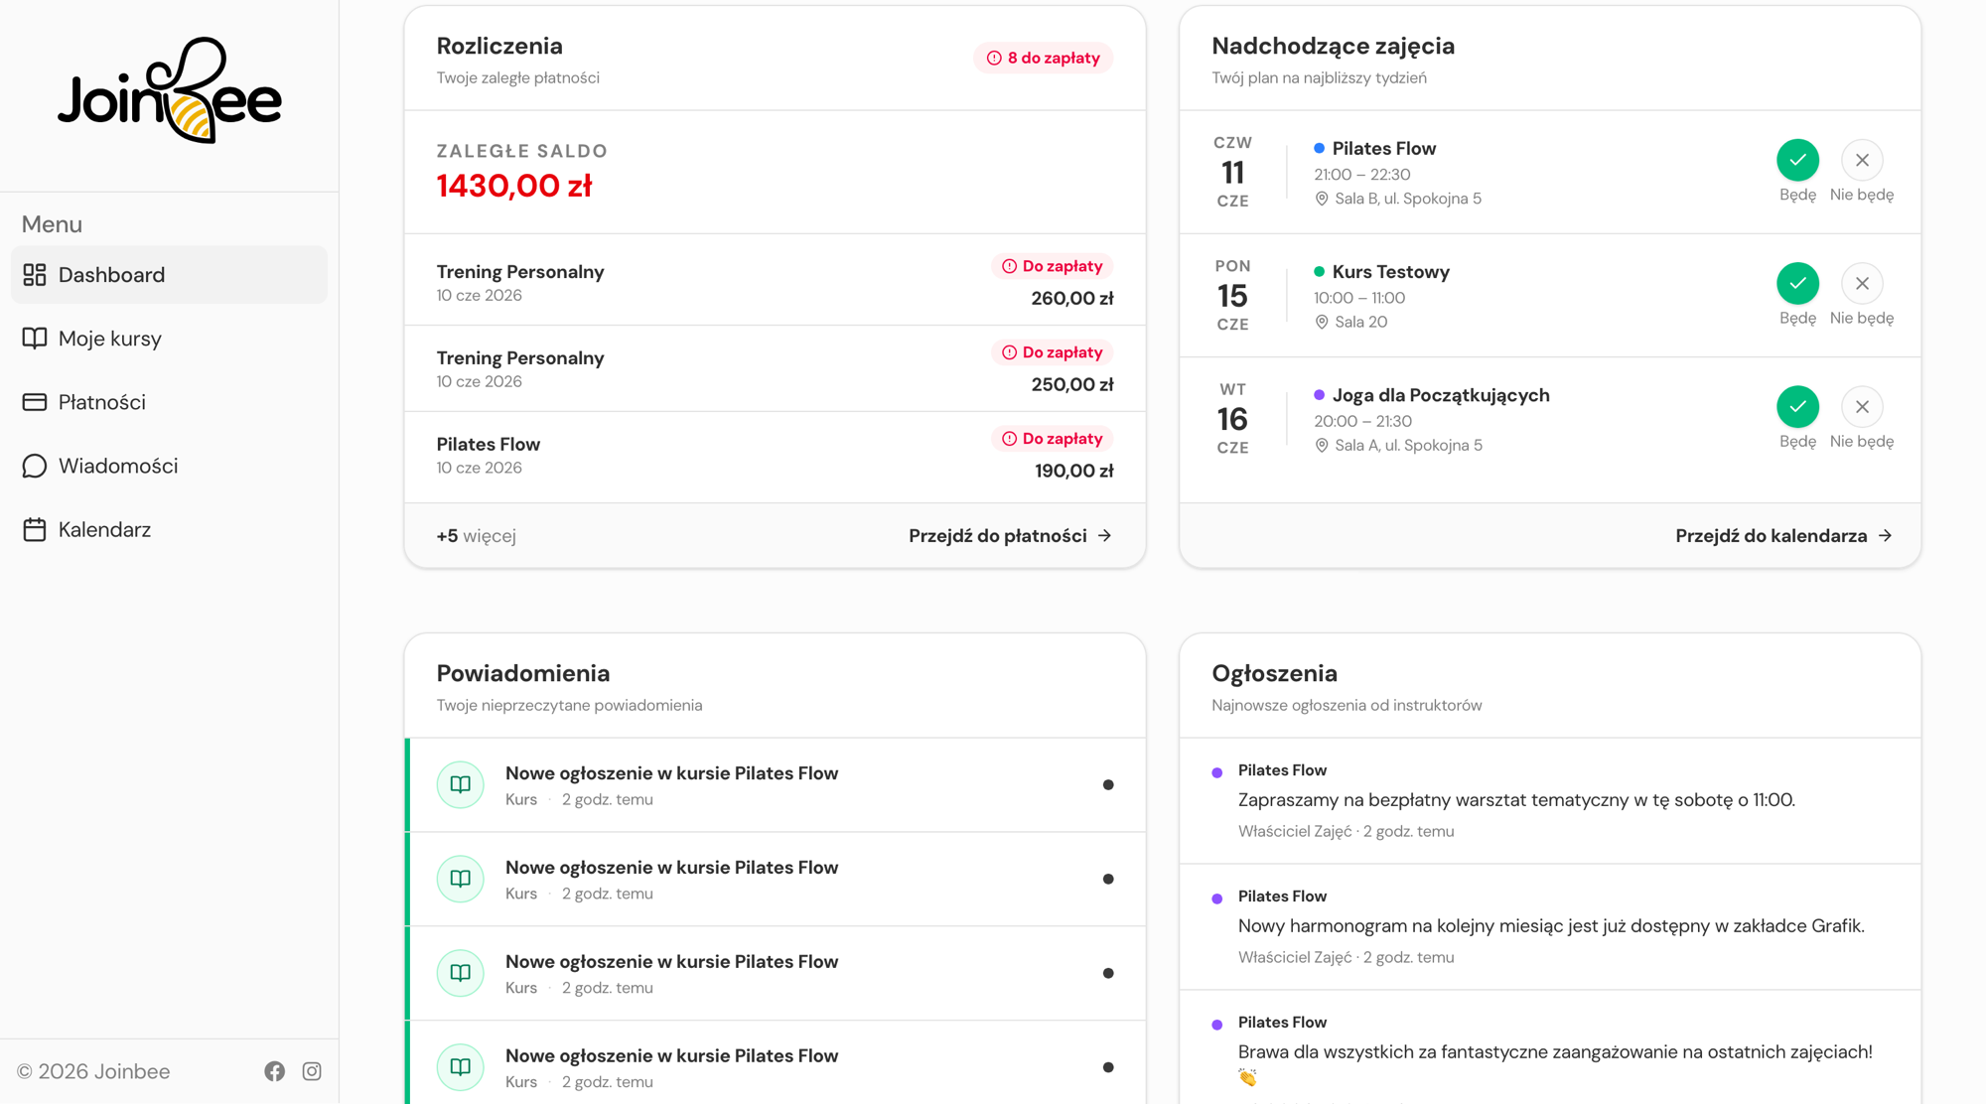This screenshot has width=1986, height=1104.
Task: Confirm Będę for Kurs Testowy June 15
Action: 1797,283
